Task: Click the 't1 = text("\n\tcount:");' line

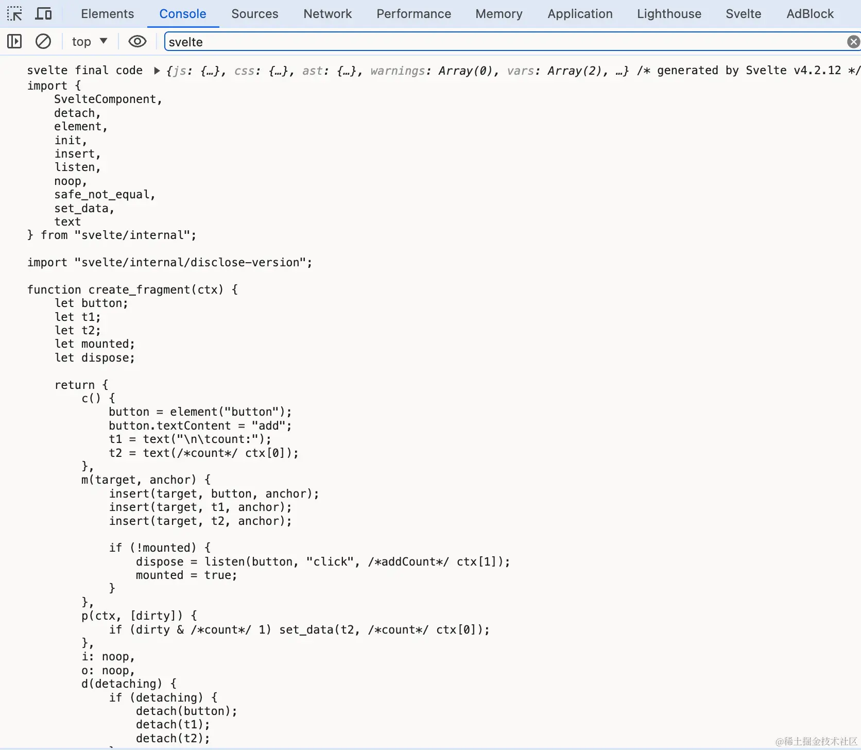Action: pos(190,439)
